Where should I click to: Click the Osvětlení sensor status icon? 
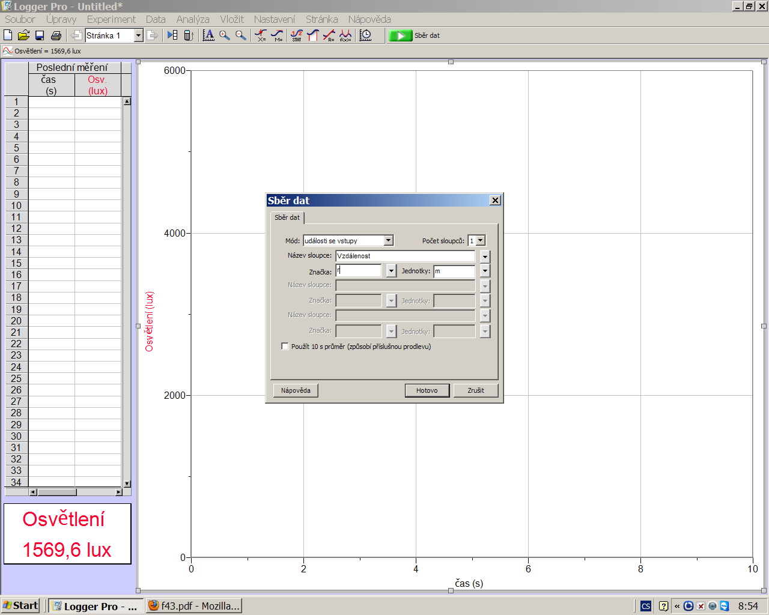tap(8, 51)
